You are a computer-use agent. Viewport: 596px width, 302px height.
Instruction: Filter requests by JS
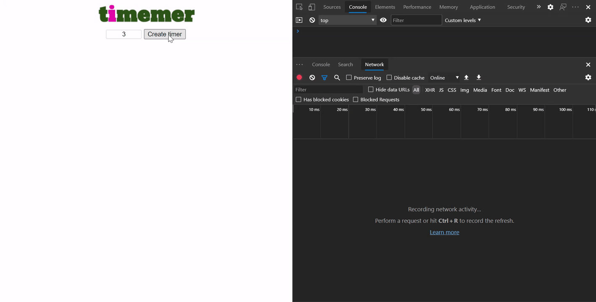441,90
